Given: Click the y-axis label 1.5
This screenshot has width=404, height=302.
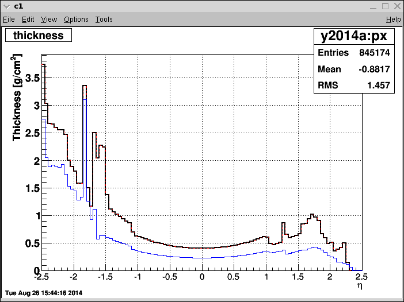Looking at the screenshot, I should [x=33, y=188].
